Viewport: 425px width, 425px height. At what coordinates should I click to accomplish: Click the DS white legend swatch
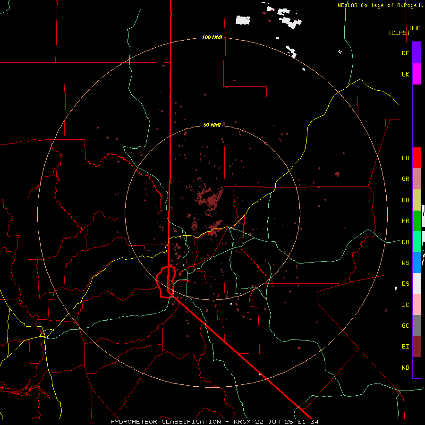(x=417, y=283)
